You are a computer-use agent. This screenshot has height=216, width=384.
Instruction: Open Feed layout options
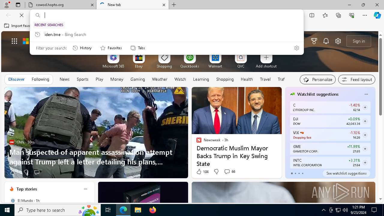357,79
